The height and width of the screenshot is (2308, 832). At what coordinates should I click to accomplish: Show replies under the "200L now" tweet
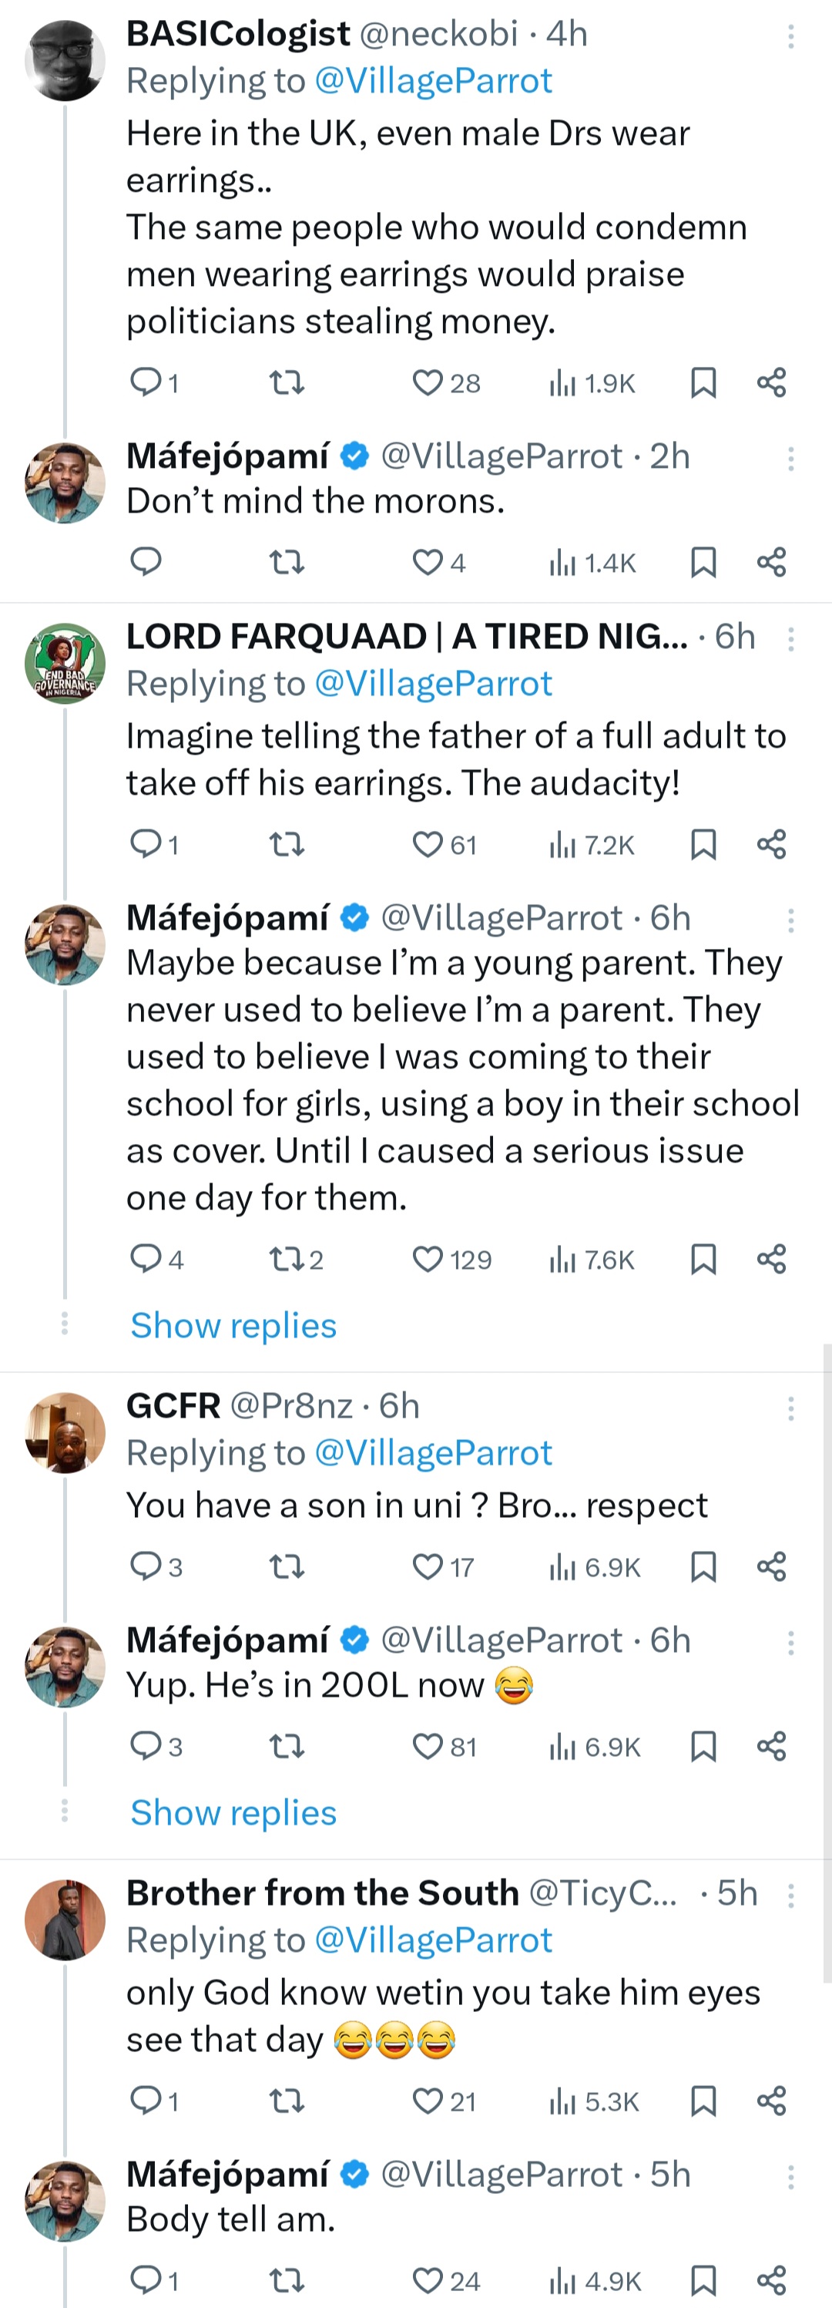click(x=233, y=1812)
